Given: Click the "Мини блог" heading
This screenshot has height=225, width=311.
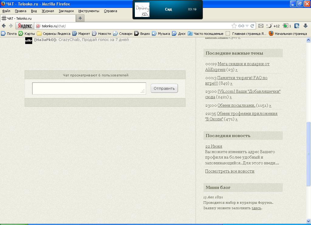Looking at the screenshot, I should 218,187.
